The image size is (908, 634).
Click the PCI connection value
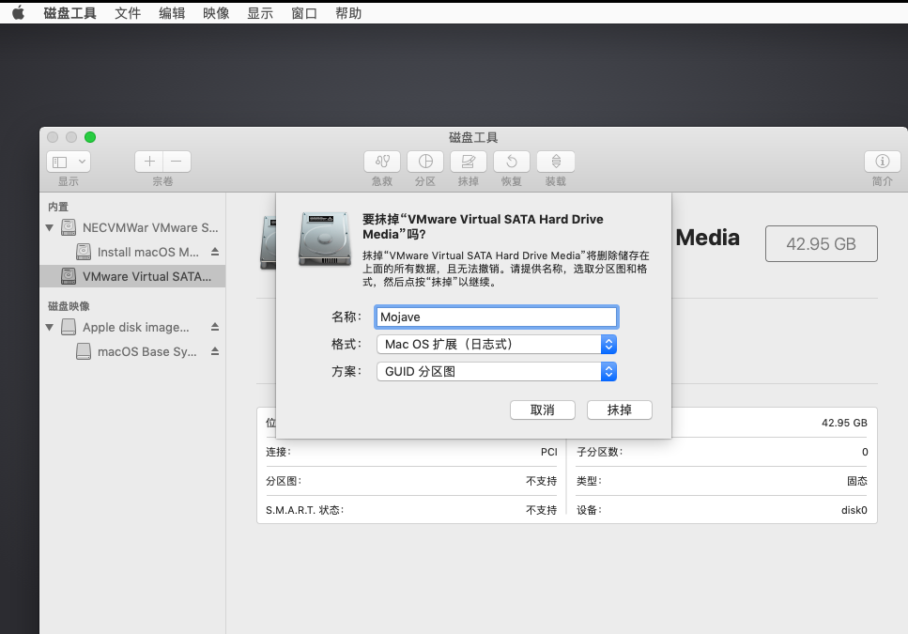click(549, 452)
